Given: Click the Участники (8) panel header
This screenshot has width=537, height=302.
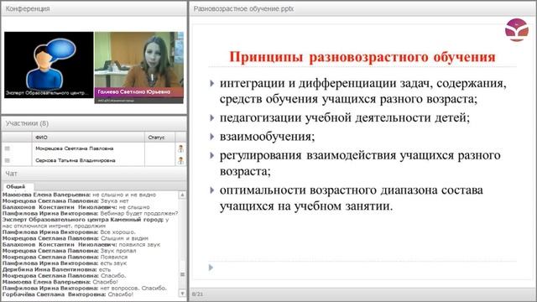Looking at the screenshot, I should tap(94, 123).
